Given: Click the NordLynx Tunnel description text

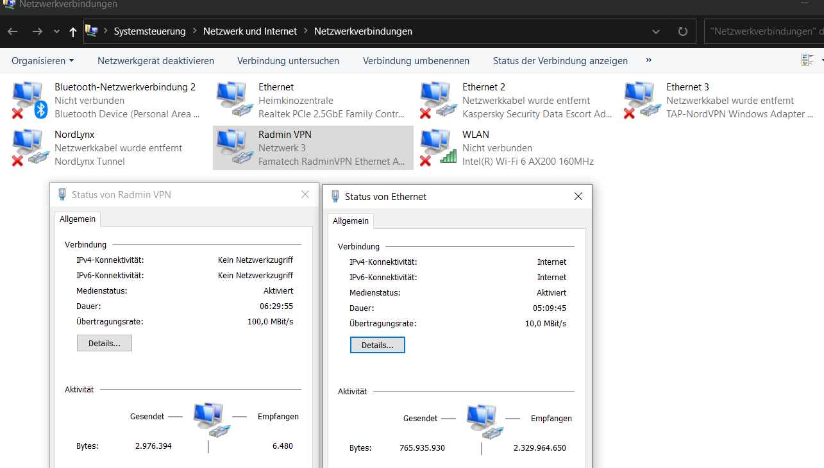Looking at the screenshot, I should (90, 162).
